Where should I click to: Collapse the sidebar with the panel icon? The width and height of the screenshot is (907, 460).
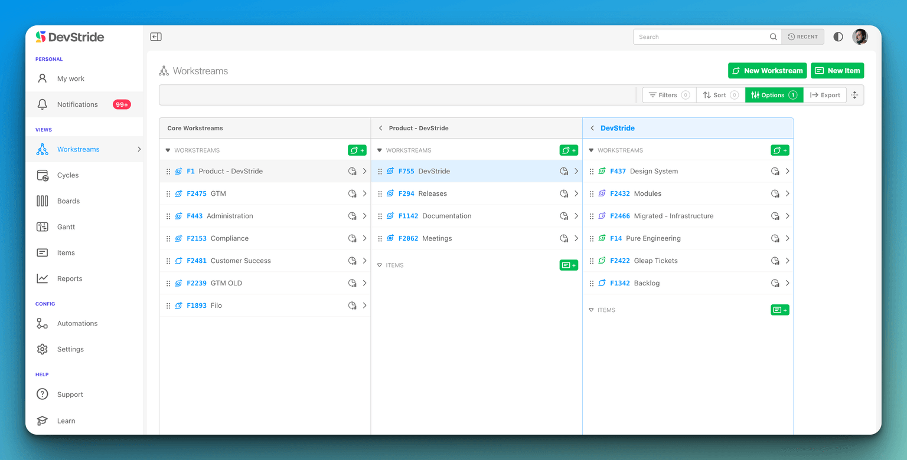tap(156, 37)
